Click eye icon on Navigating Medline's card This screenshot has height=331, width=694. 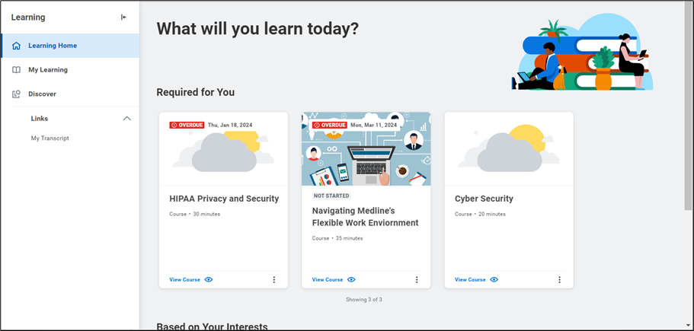pyautogui.click(x=351, y=280)
